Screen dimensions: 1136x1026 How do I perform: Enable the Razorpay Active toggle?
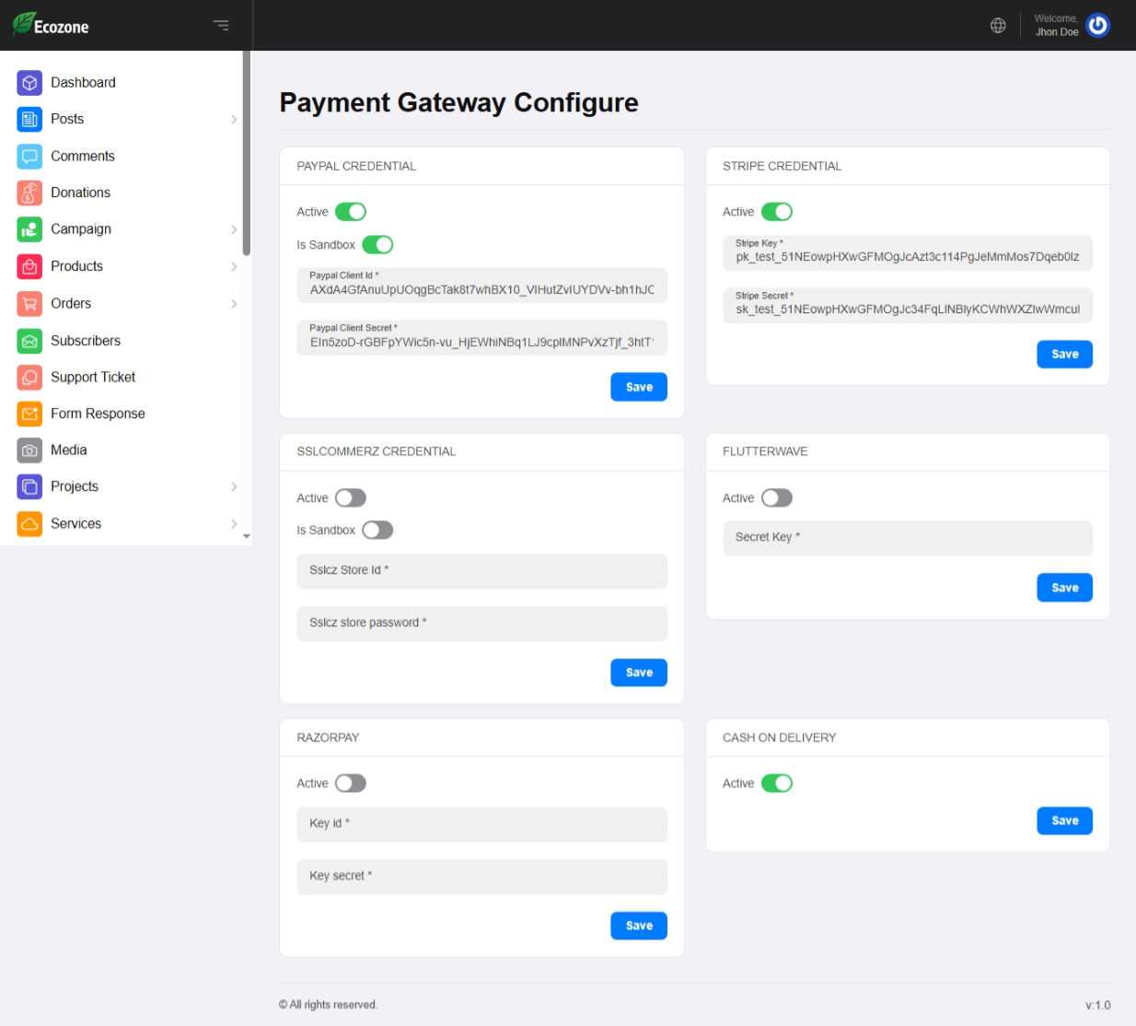351,784
